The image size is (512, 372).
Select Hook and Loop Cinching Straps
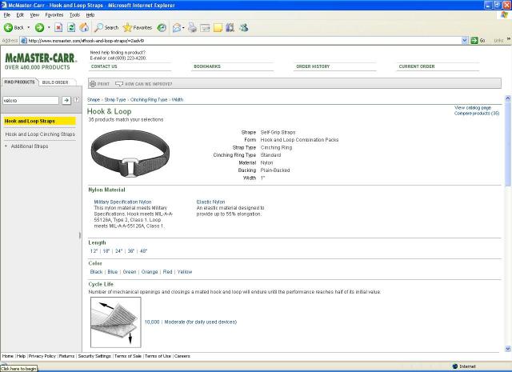pos(40,134)
